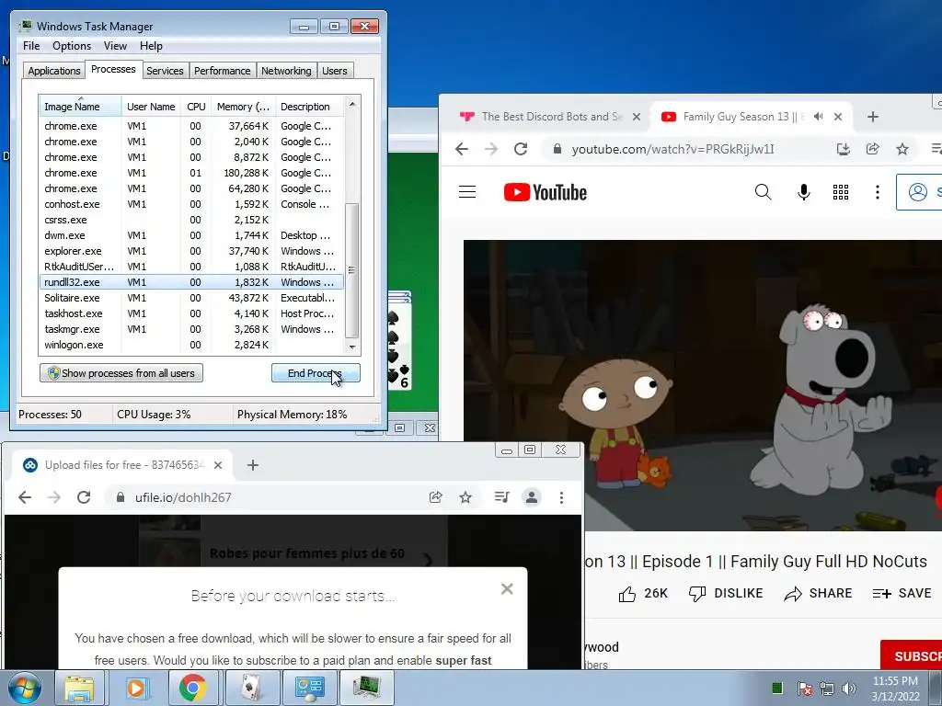The width and height of the screenshot is (942, 706).
Task: Click Solitaire taskbar icon
Action: pyautogui.click(x=252, y=688)
